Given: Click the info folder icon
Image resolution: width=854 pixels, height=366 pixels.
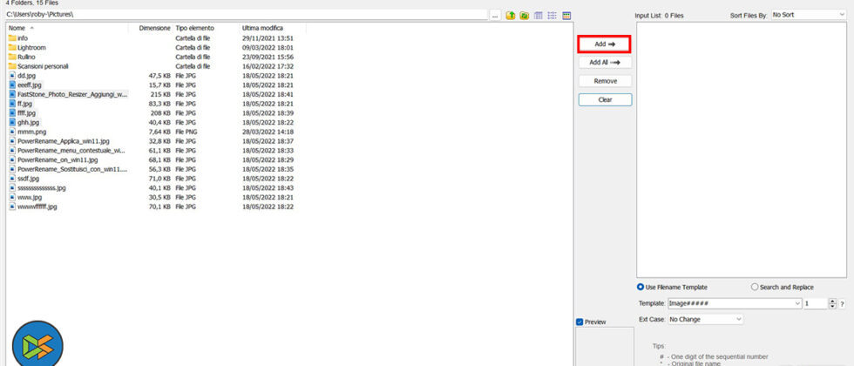Looking at the screenshot, I should pyautogui.click(x=12, y=38).
